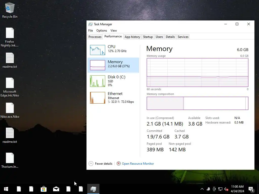Viewport: 259px width, 194px height.
Task: Open the Windows Start menu
Action: (x=6, y=189)
